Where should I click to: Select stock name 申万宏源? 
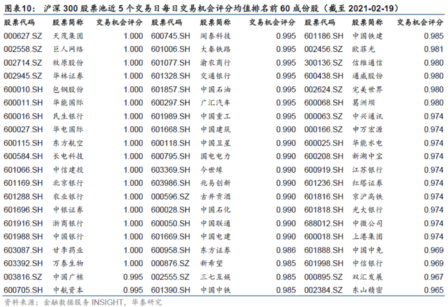coord(368,129)
